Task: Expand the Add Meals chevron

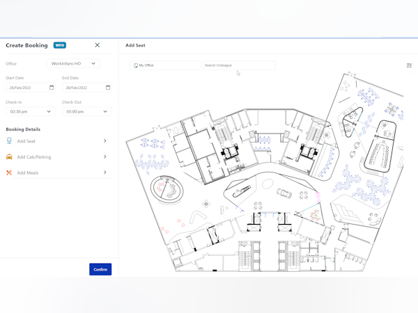Action: click(104, 172)
